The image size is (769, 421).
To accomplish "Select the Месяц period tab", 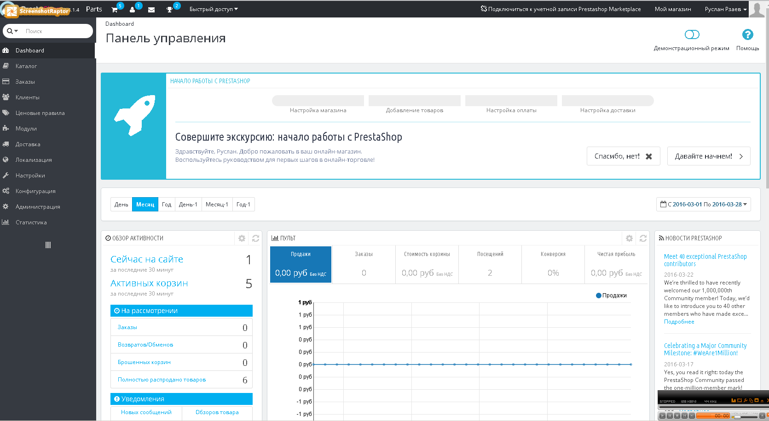I will pyautogui.click(x=145, y=205).
